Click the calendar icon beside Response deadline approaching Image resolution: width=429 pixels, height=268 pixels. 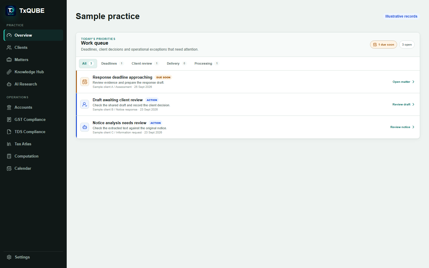pyautogui.click(x=85, y=82)
